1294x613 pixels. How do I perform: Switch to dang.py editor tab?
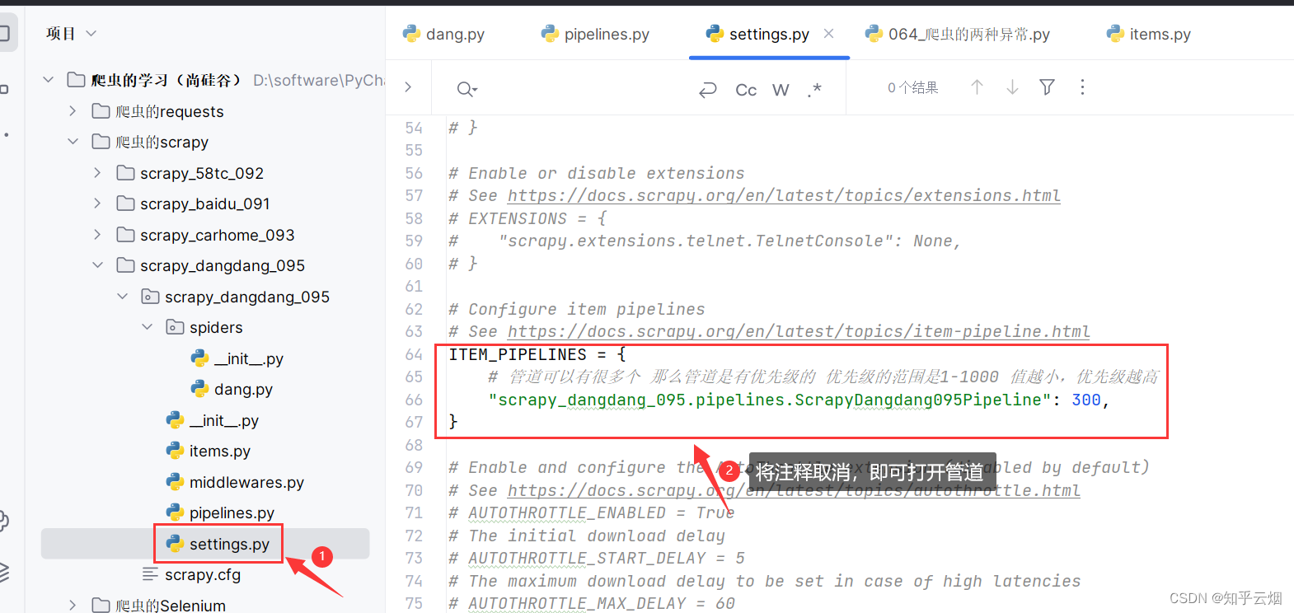pyautogui.click(x=443, y=34)
